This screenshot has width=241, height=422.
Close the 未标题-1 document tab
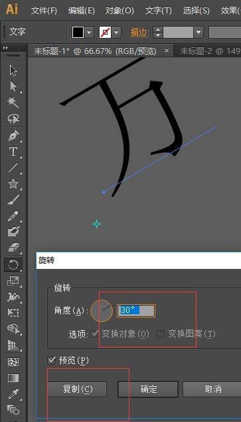[x=167, y=51]
